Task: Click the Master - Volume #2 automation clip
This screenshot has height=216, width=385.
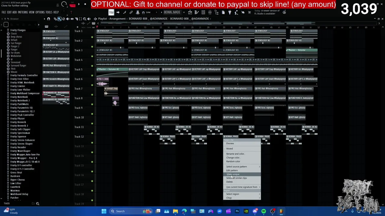Action: click(x=112, y=72)
